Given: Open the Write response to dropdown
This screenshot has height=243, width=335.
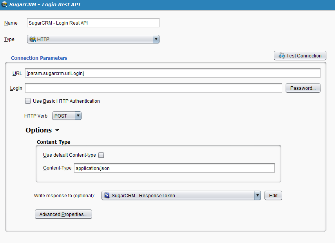Looking at the screenshot, I should click(180, 195).
